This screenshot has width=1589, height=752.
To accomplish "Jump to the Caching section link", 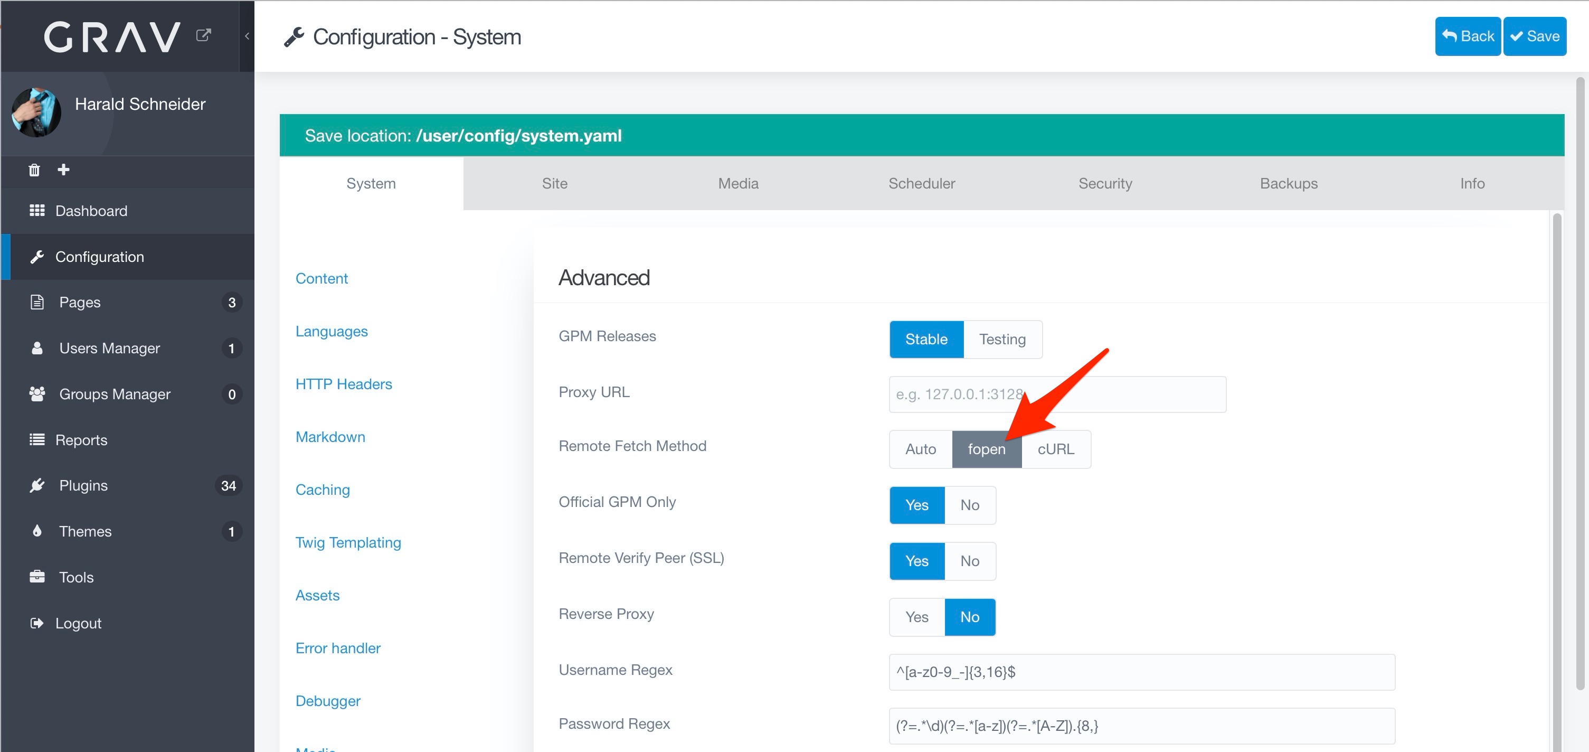I will [323, 490].
